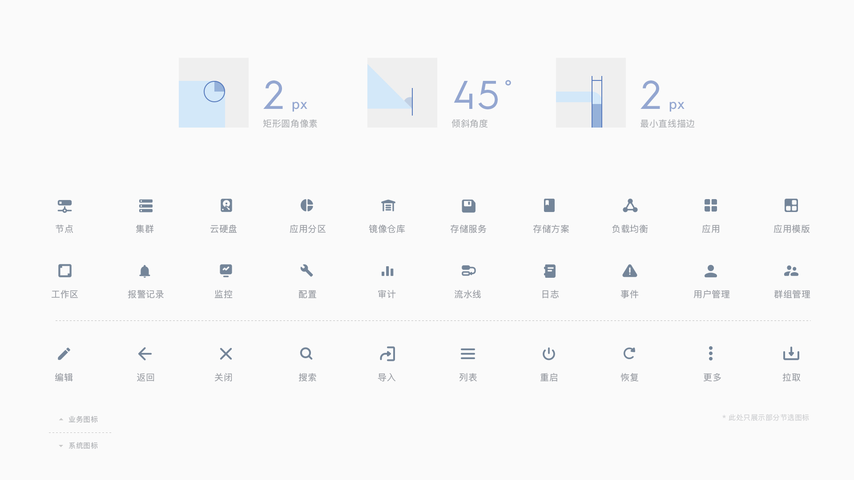Click the 云硬盘 cloud disk icon

click(226, 205)
